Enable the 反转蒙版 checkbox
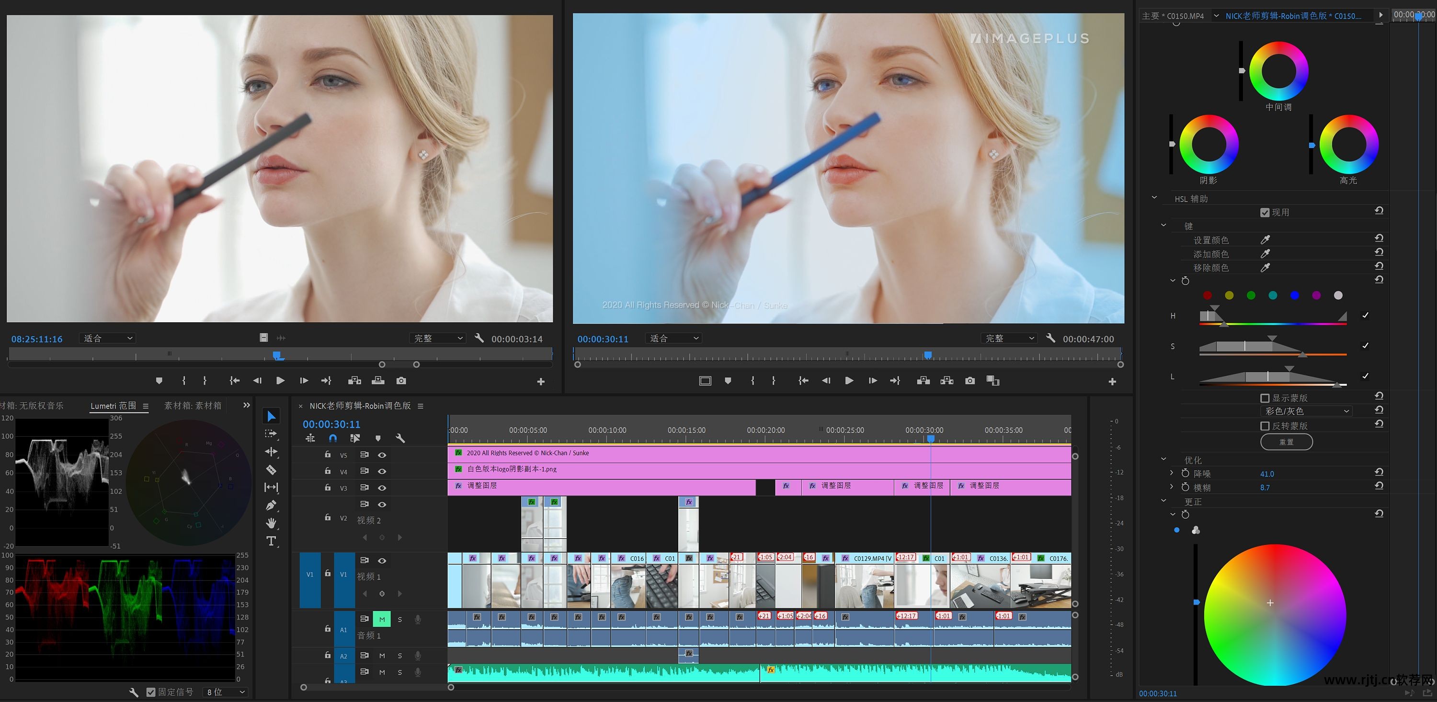 click(x=1265, y=426)
